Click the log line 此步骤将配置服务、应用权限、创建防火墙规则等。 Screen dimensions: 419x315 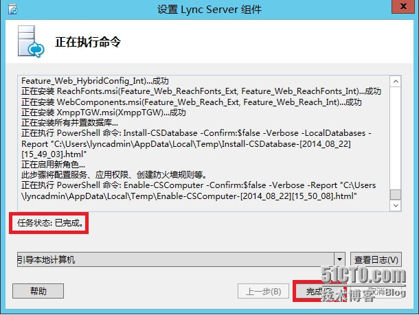pyautogui.click(x=114, y=175)
